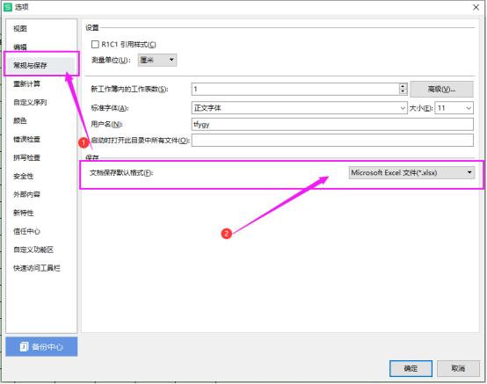
Task: Decrease the worksheet count with down stepper
Action: tap(403, 92)
